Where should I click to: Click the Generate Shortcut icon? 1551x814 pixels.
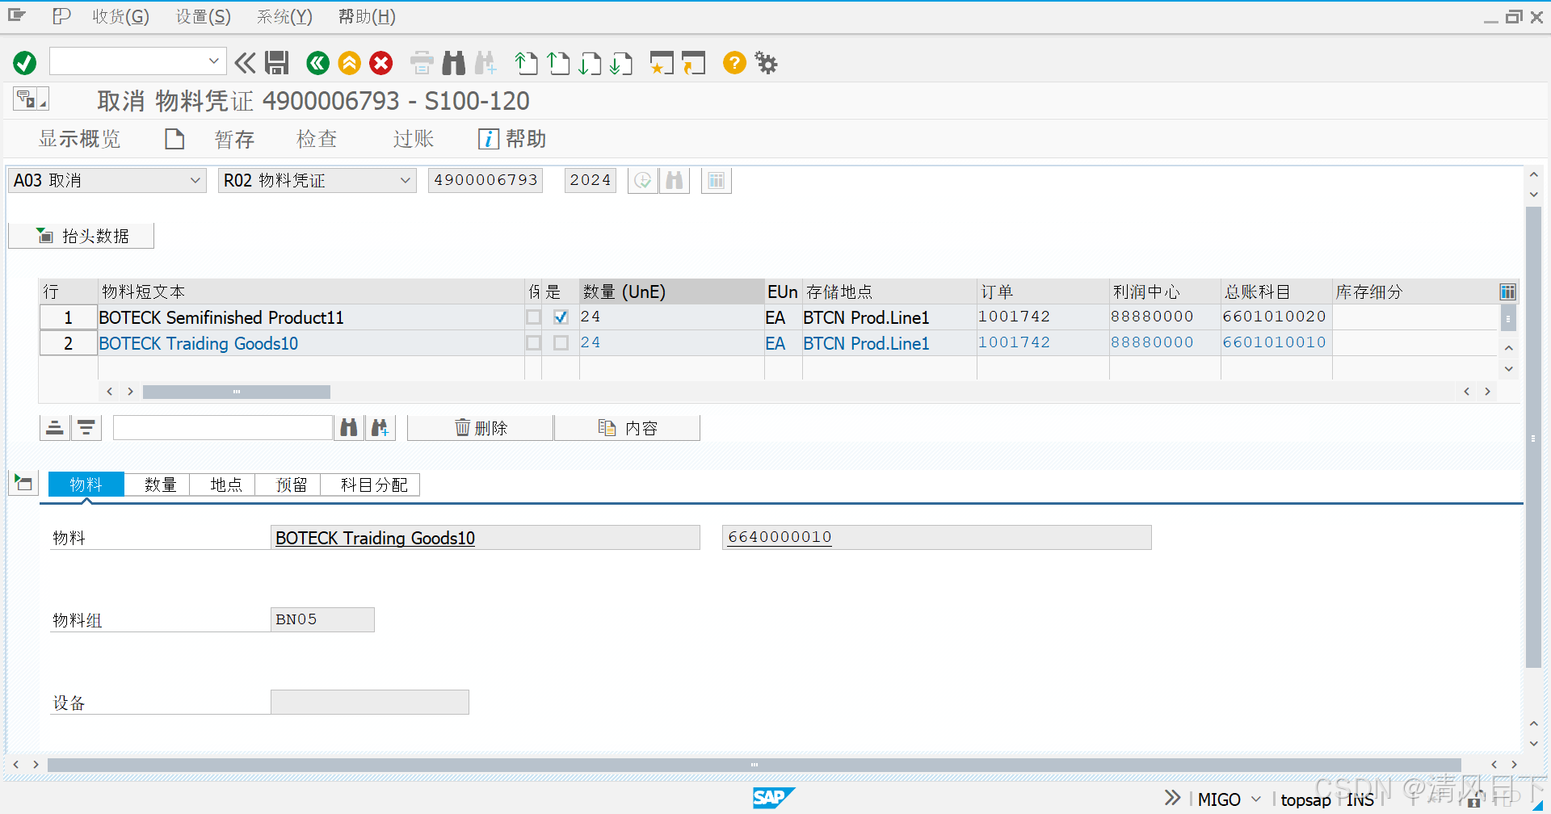[693, 62]
